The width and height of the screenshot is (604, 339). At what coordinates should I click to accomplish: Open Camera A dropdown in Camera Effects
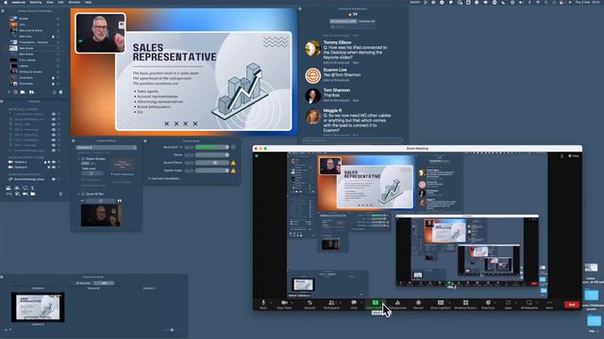(107, 147)
